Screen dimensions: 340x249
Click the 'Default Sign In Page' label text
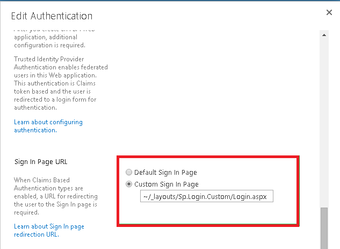[x=165, y=173]
